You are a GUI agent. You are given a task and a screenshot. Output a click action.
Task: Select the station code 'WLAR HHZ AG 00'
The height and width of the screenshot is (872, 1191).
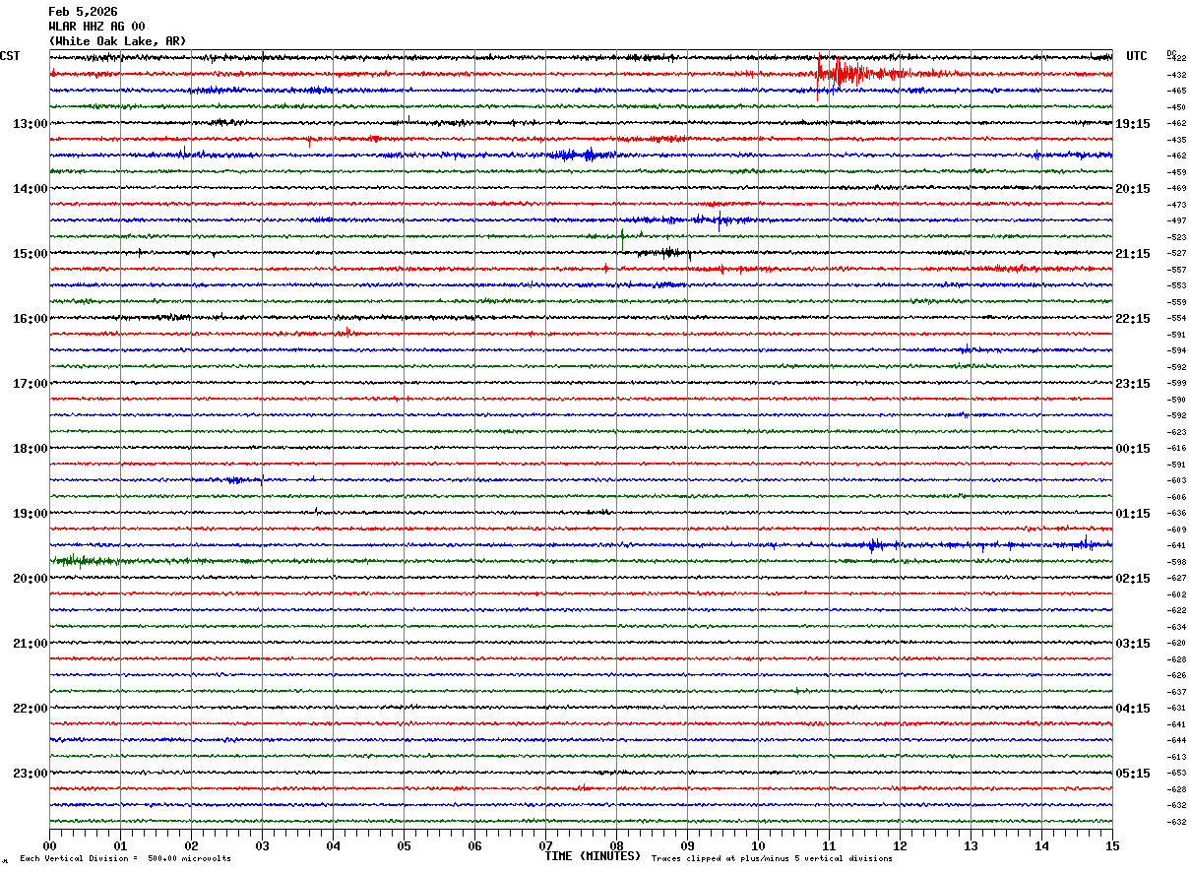pyautogui.click(x=96, y=27)
